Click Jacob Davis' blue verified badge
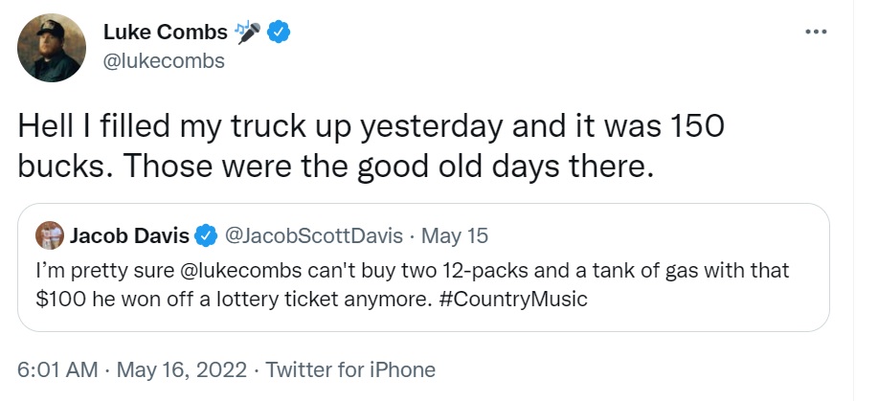Image resolution: width=878 pixels, height=401 pixels. (206, 234)
